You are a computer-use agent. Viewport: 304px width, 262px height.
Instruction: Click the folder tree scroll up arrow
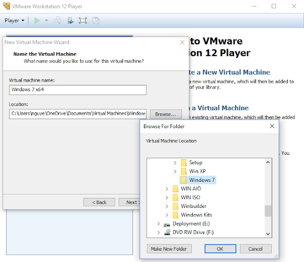(x=268, y=162)
